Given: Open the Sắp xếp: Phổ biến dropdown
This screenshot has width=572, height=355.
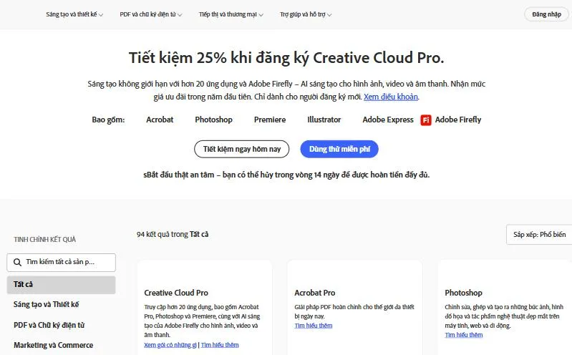Looking at the screenshot, I should pos(539,235).
